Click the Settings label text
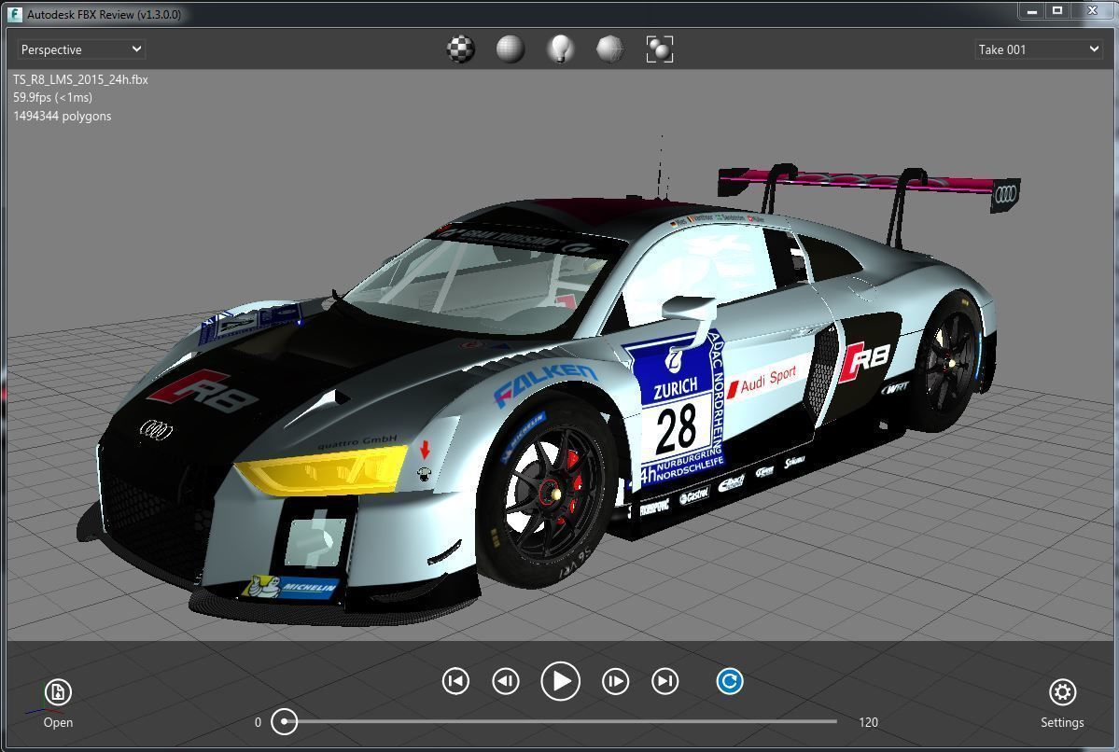Screen dimensions: 1119x752 coord(1062,722)
